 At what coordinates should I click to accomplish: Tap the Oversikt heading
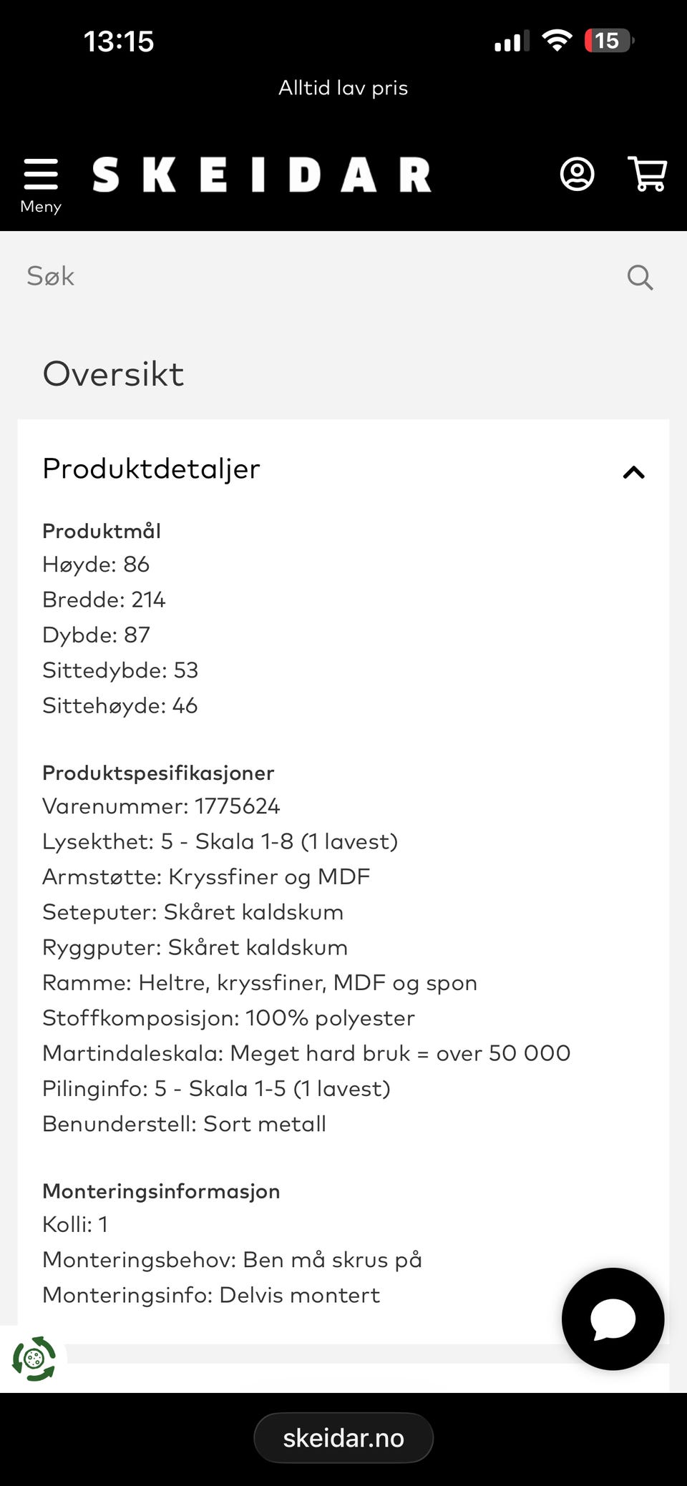(x=113, y=374)
